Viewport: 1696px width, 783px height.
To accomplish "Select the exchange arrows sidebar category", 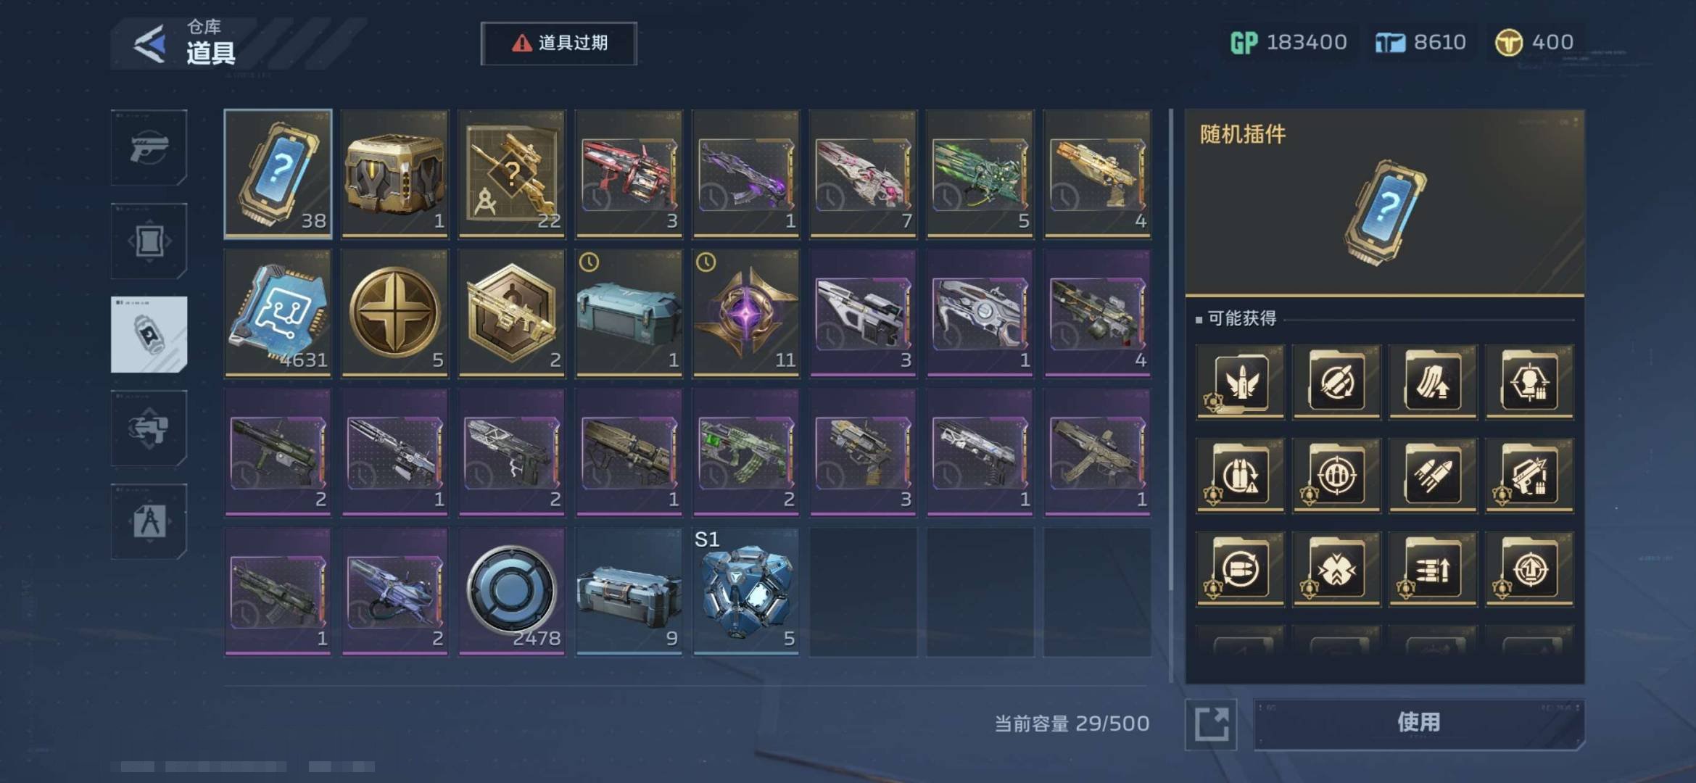I will (x=149, y=428).
